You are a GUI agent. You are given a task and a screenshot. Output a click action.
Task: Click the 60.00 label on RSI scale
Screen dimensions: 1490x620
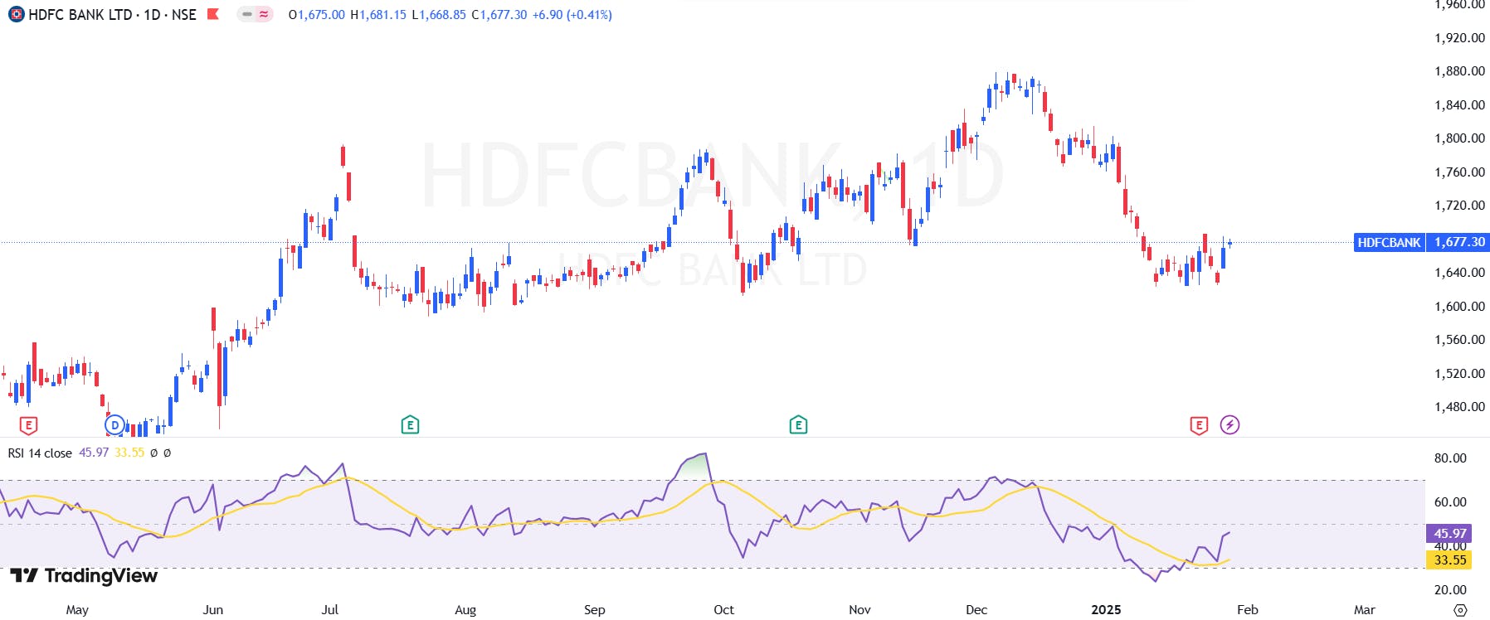click(x=1450, y=502)
